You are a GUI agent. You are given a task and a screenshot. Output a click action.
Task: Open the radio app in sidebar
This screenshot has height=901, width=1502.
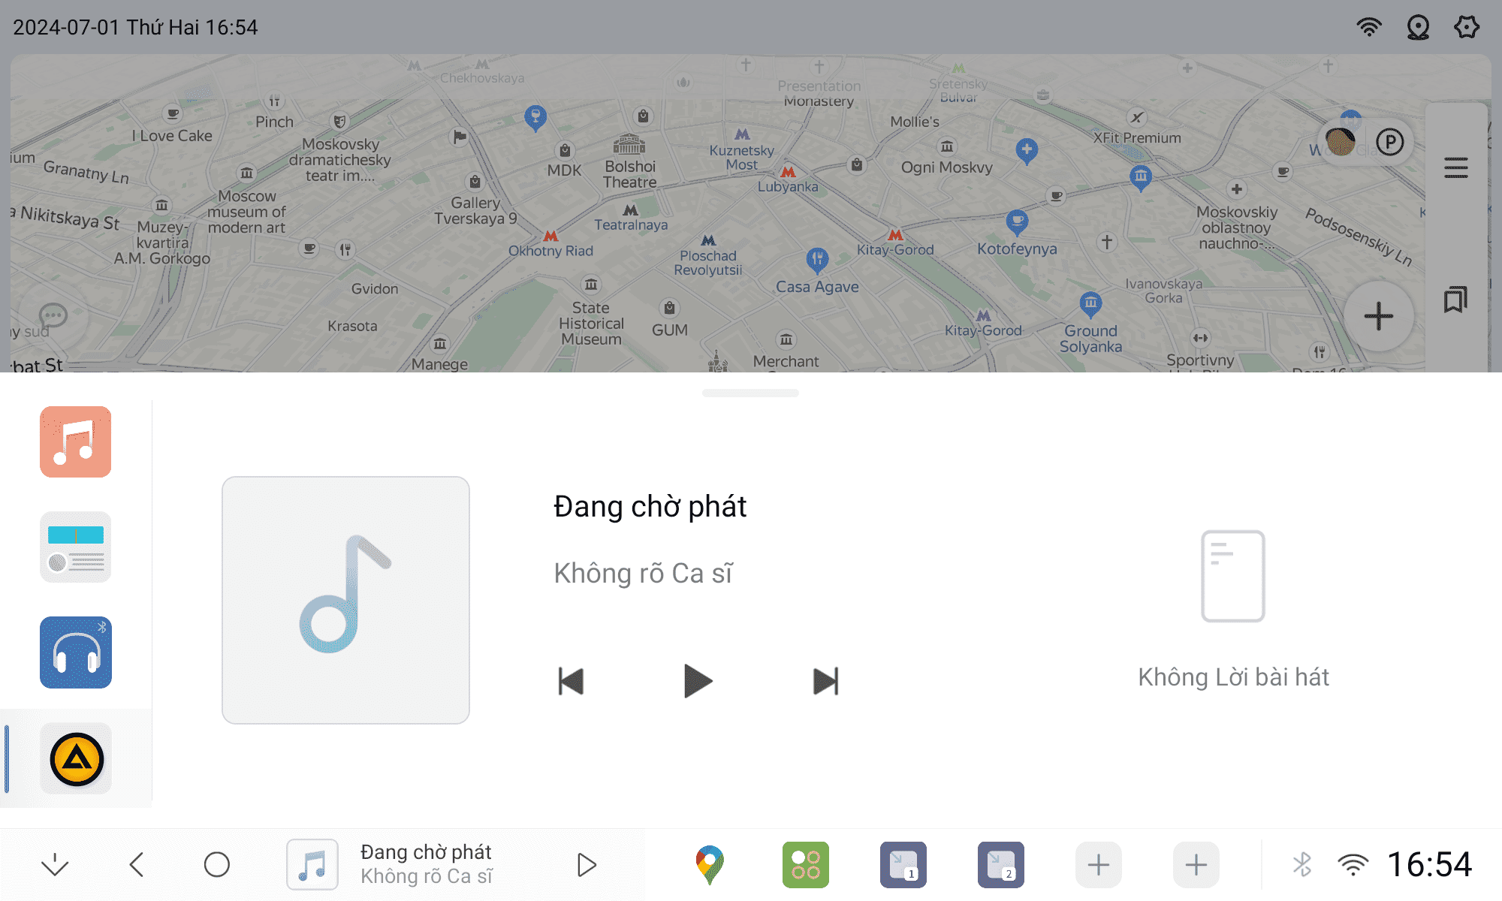click(75, 547)
